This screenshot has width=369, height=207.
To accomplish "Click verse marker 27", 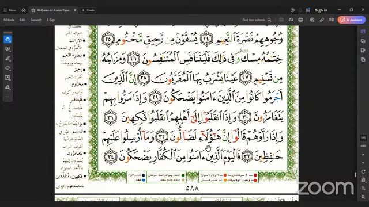I will (x=246, y=78).
